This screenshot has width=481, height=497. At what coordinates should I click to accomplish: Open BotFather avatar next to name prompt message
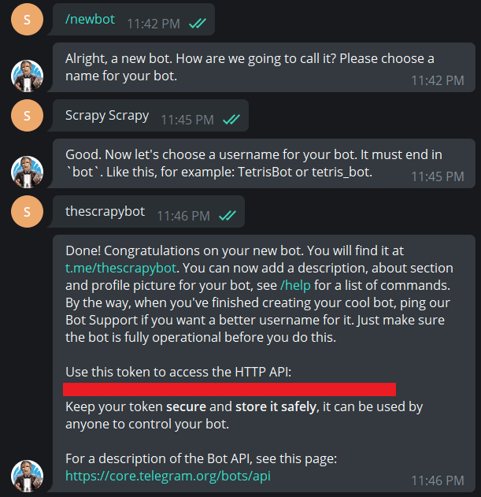[28, 76]
